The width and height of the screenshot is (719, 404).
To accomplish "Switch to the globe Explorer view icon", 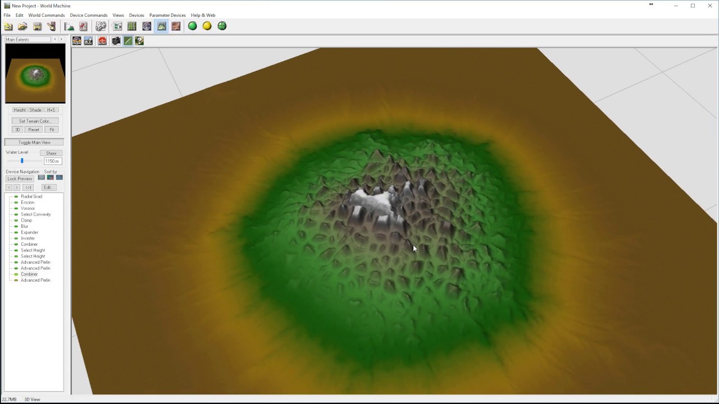I will pos(147,26).
